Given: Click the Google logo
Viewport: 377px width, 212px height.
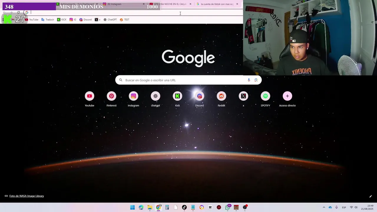Looking at the screenshot, I should coord(188,58).
